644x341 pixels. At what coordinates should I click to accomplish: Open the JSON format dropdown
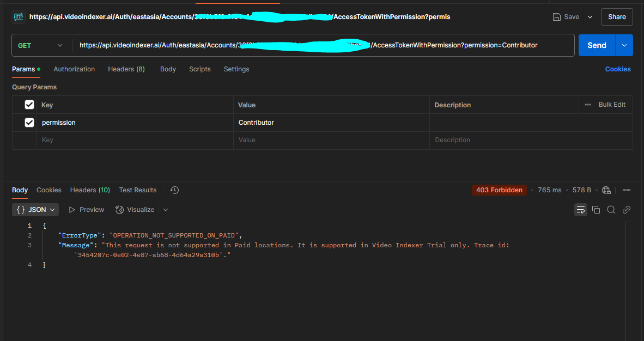click(35, 210)
